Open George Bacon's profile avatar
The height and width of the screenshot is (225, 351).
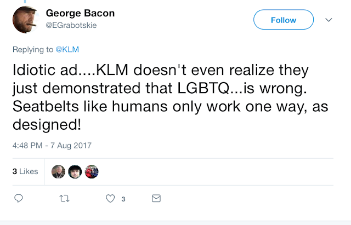[26, 19]
